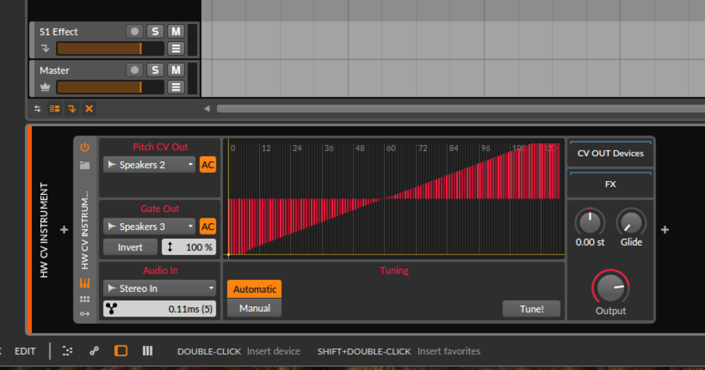Click the tuning curve display
The image size is (705, 370).
394,199
